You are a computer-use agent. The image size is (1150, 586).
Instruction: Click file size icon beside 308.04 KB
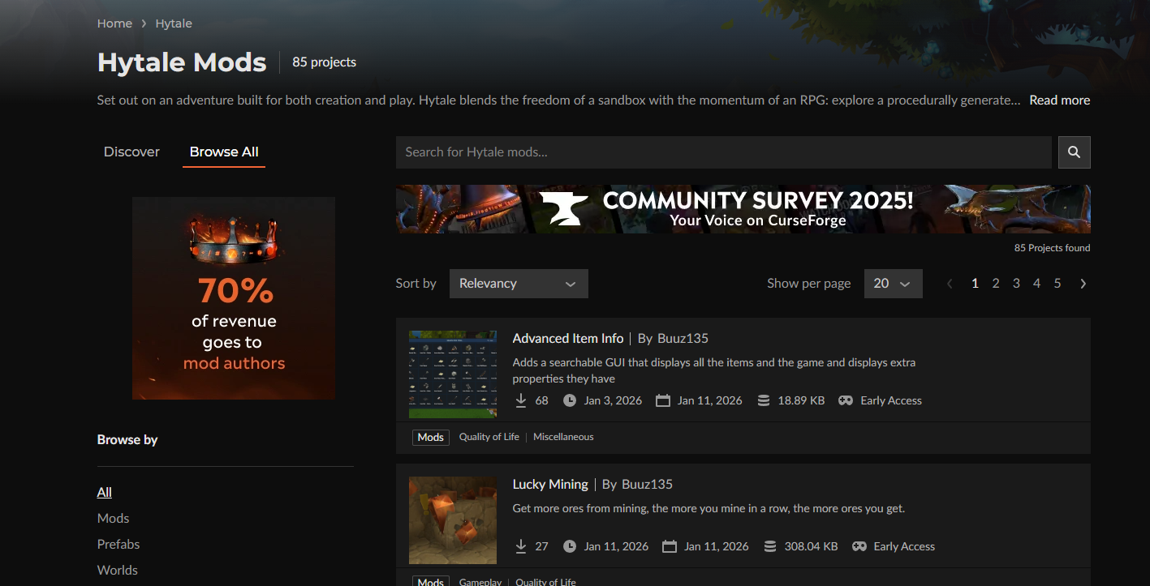tap(769, 546)
